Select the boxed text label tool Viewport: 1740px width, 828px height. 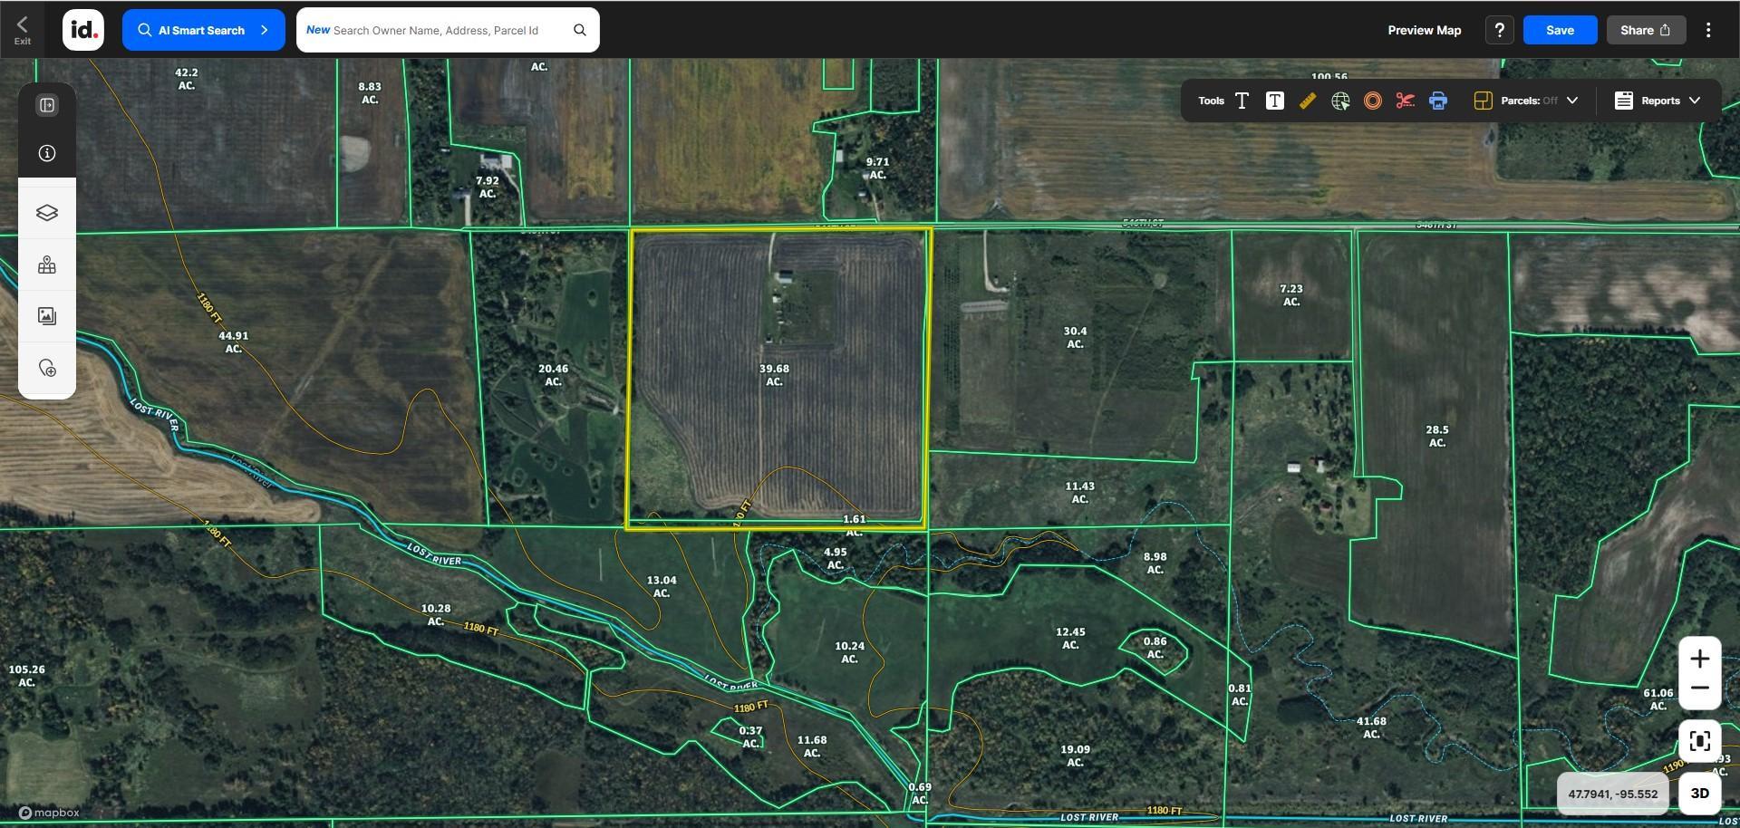(x=1274, y=101)
